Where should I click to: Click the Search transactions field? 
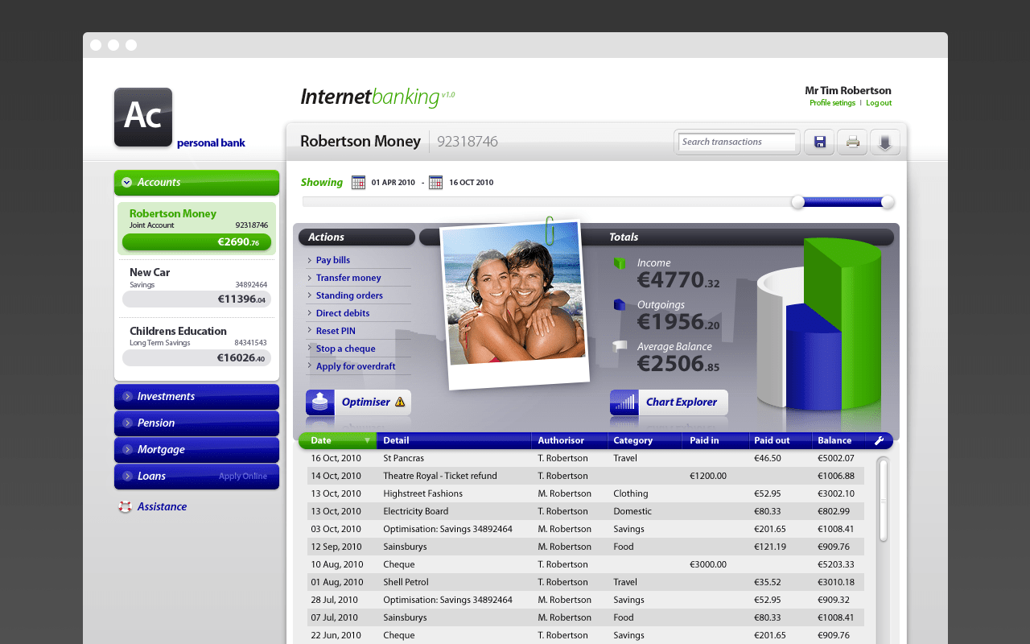pyautogui.click(x=736, y=142)
